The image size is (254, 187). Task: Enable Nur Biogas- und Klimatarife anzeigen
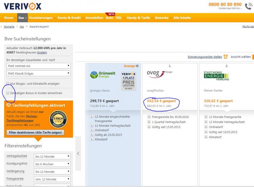[8, 83]
